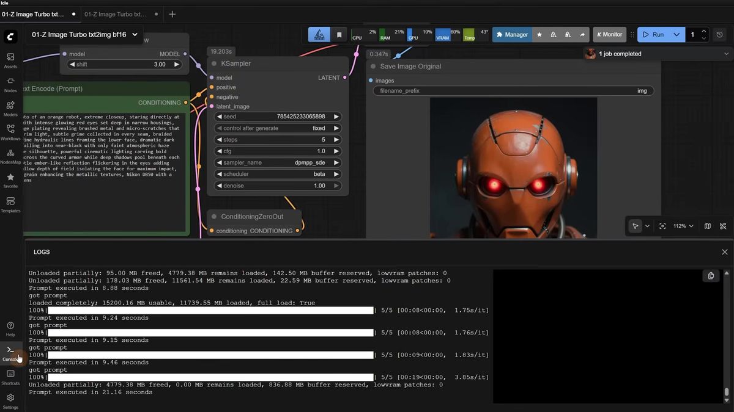Viewport: 734px width, 412px height.
Task: Toggle the minimap icon
Action: coord(708,226)
